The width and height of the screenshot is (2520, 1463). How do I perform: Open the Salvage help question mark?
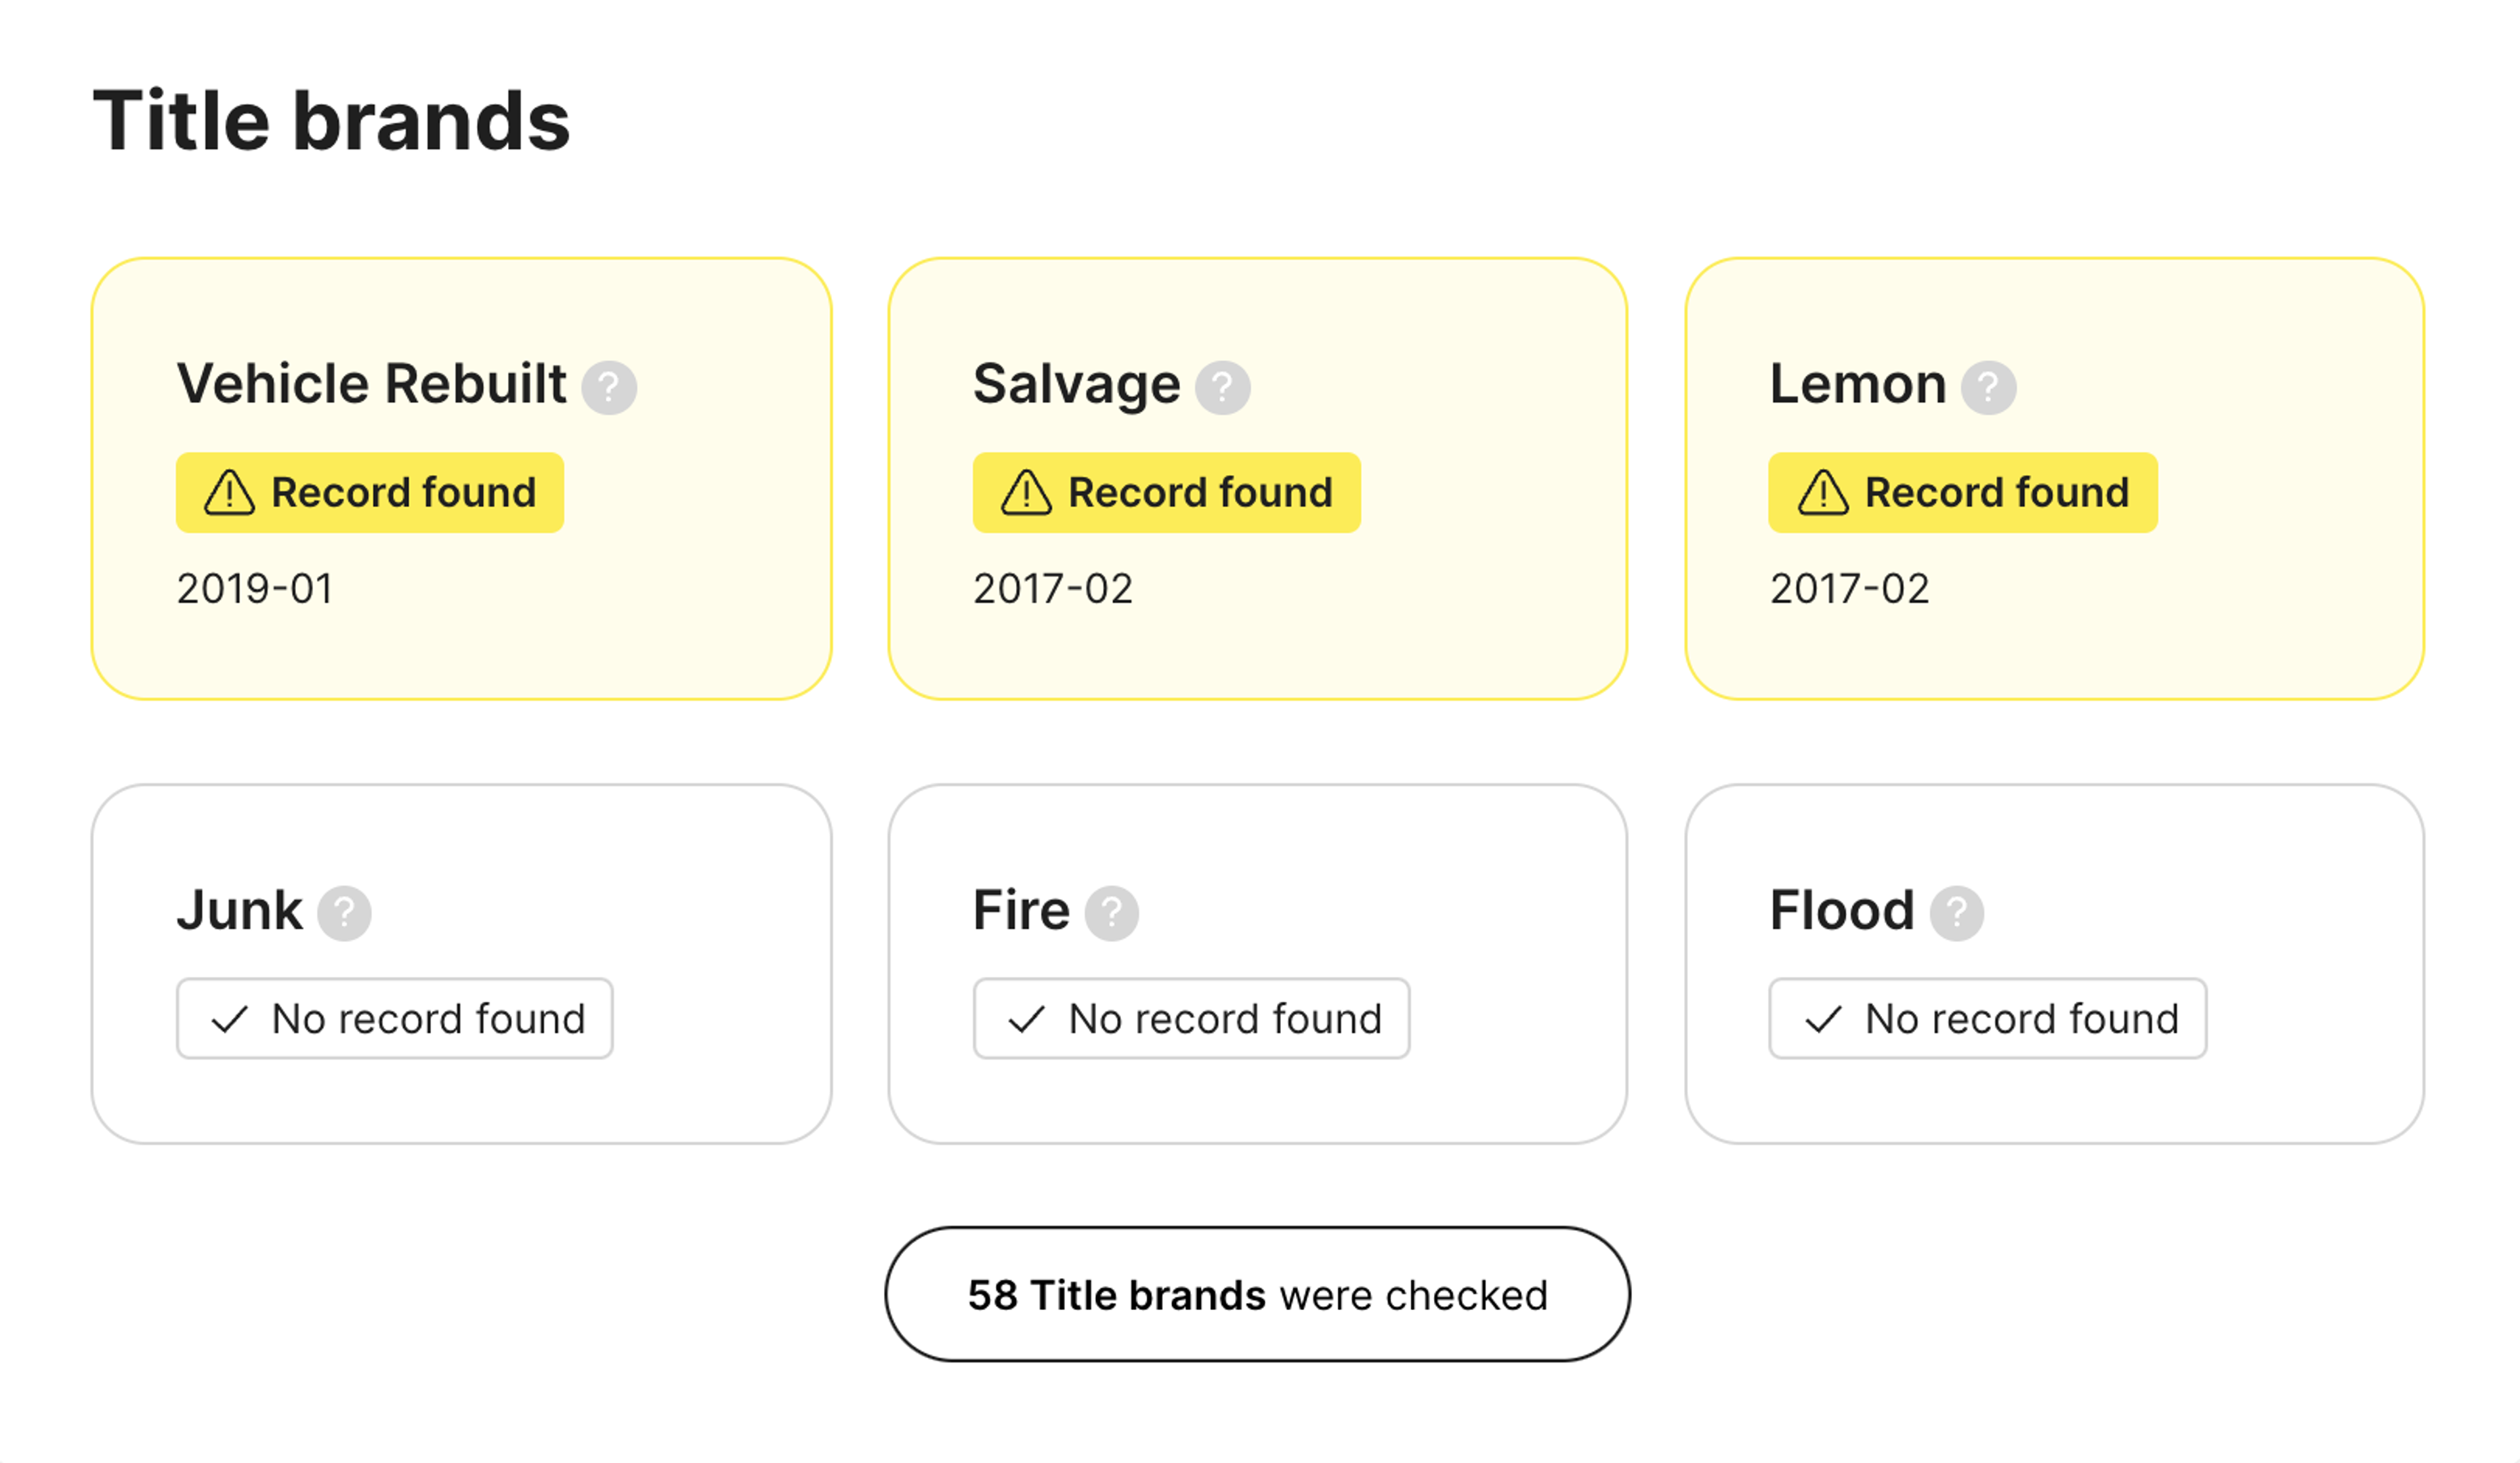[x=1222, y=387]
